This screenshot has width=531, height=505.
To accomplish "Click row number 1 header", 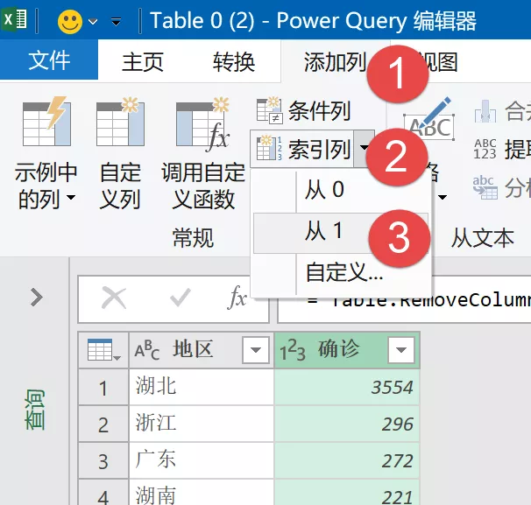I will point(103,387).
